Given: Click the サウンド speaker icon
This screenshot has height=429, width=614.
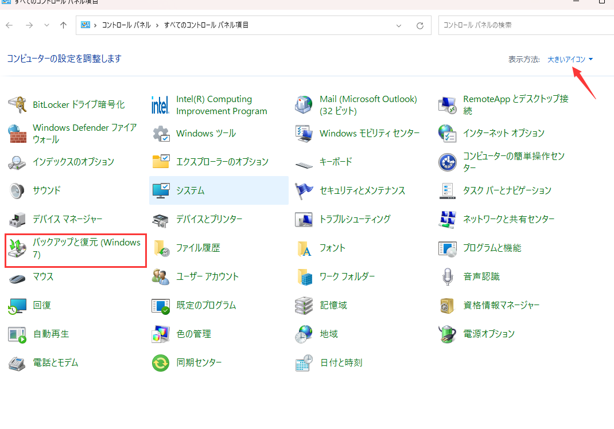Looking at the screenshot, I should (x=17, y=190).
